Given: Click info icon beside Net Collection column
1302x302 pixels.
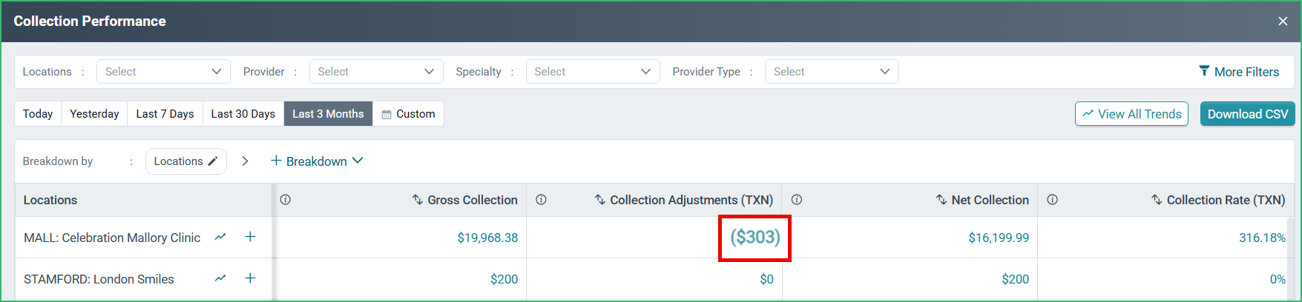Looking at the screenshot, I should pos(797,200).
